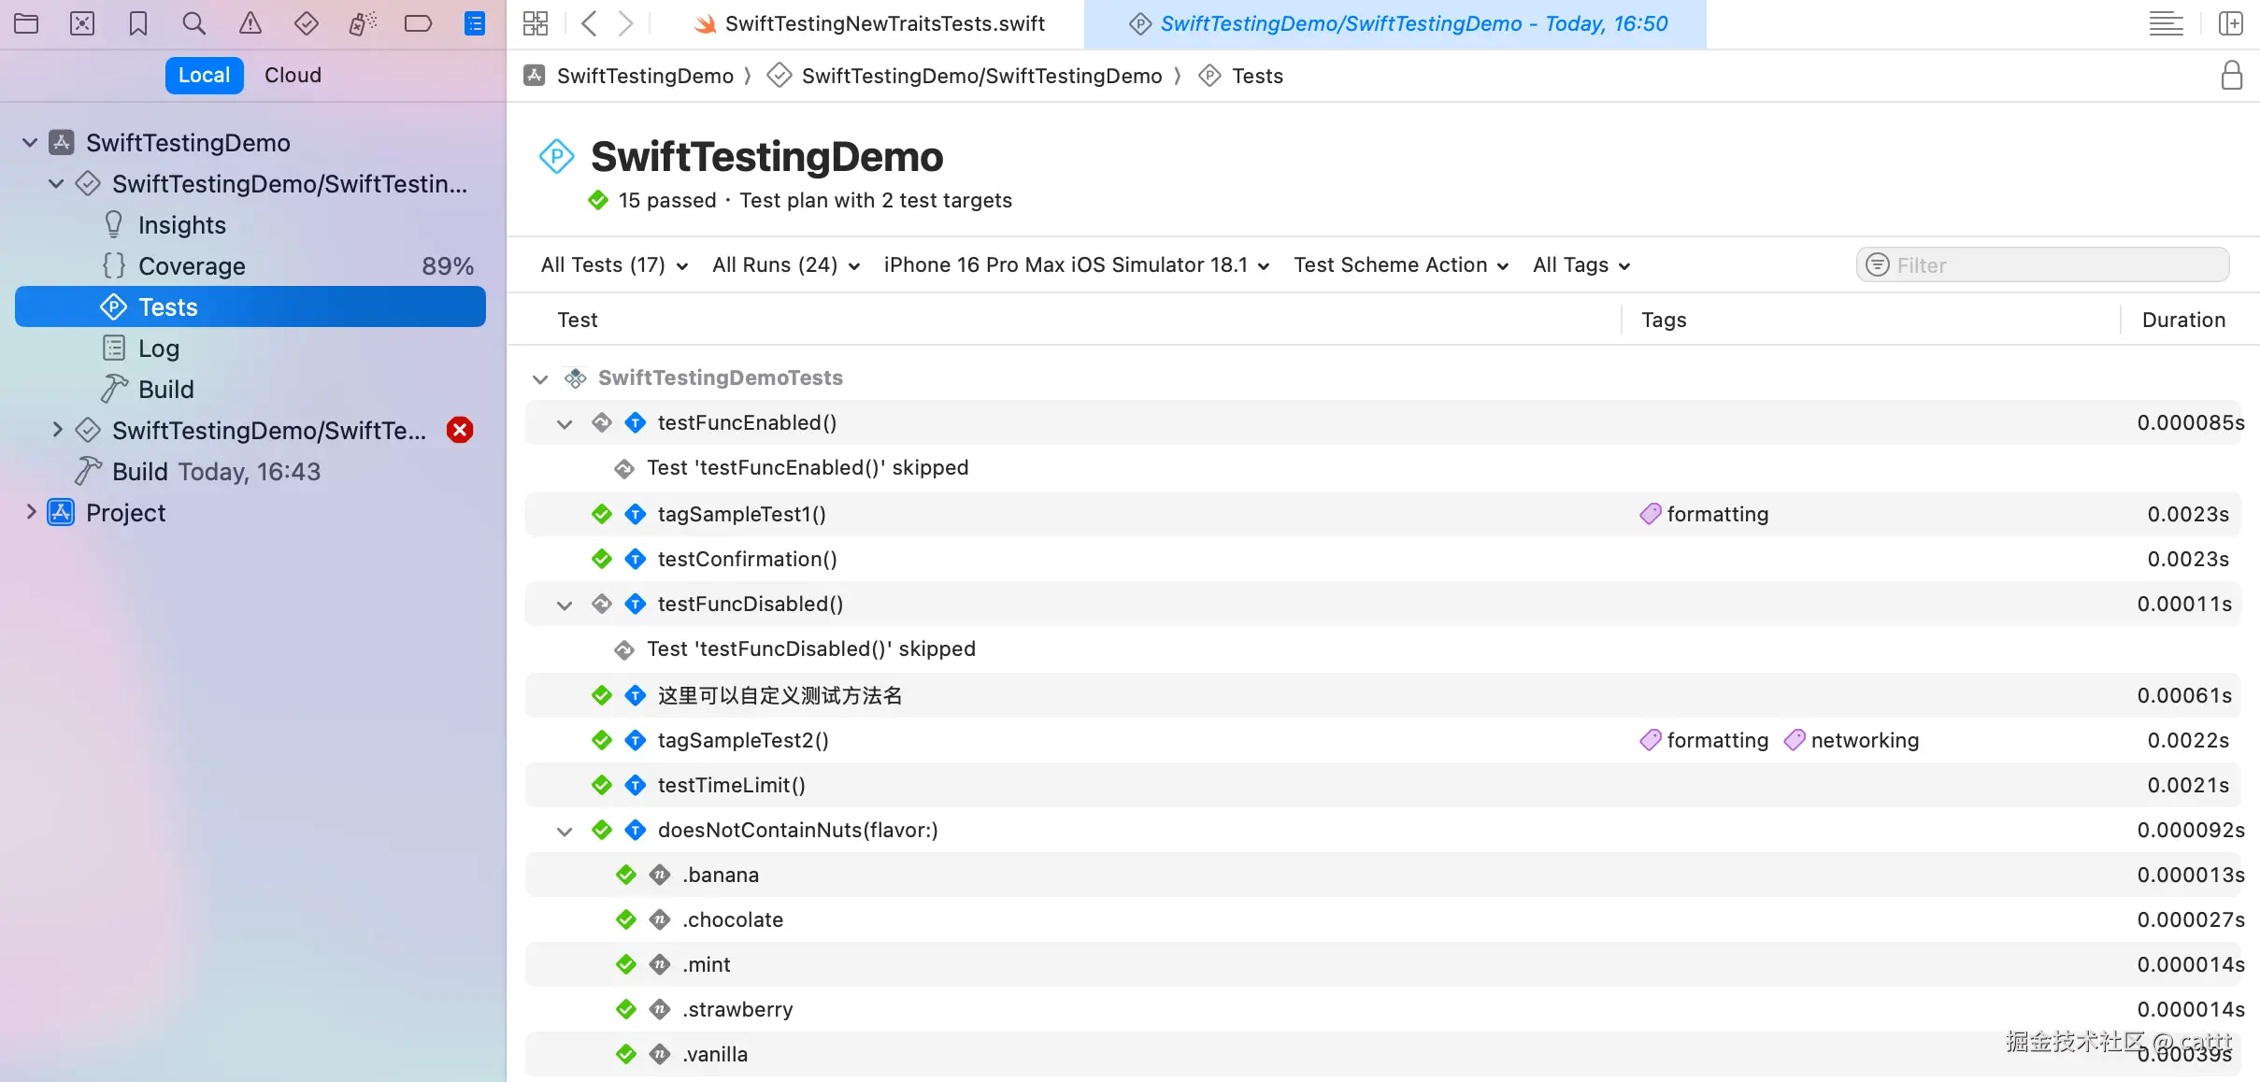2260x1082 pixels.
Task: Select the .chocolate argument row
Action: pyautogui.click(x=1383, y=919)
